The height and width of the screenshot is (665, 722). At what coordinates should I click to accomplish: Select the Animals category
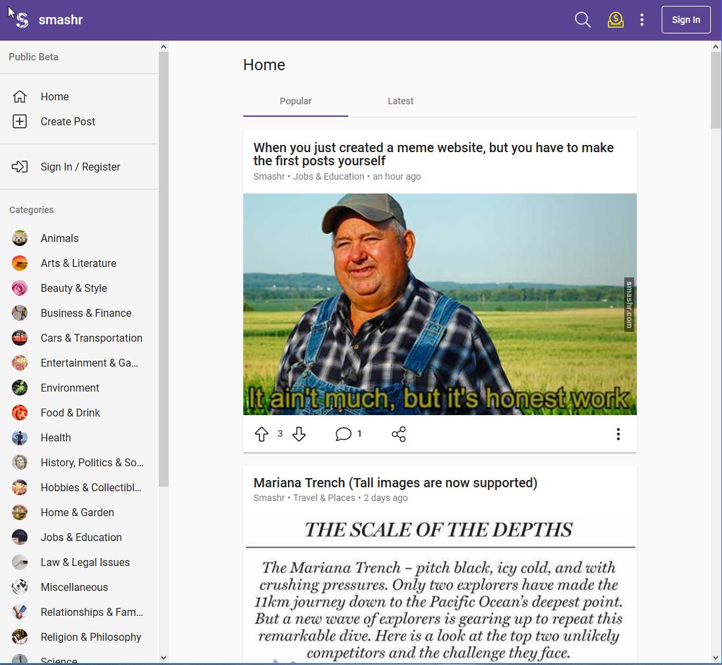[x=60, y=238]
